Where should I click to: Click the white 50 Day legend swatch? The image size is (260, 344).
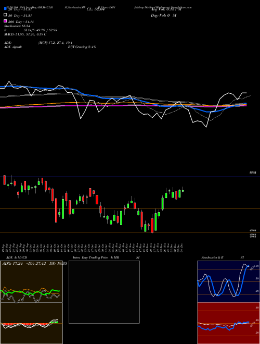click(x=5, y=15)
